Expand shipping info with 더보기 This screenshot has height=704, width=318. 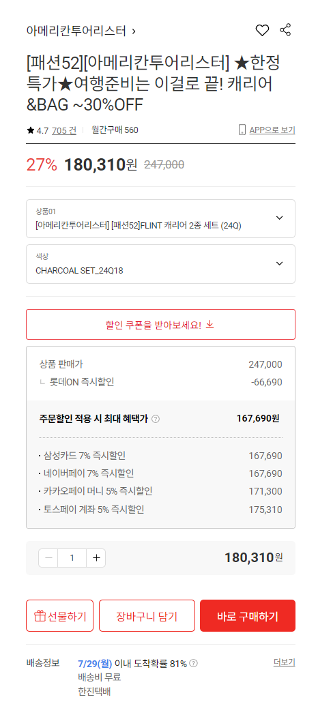(285, 662)
